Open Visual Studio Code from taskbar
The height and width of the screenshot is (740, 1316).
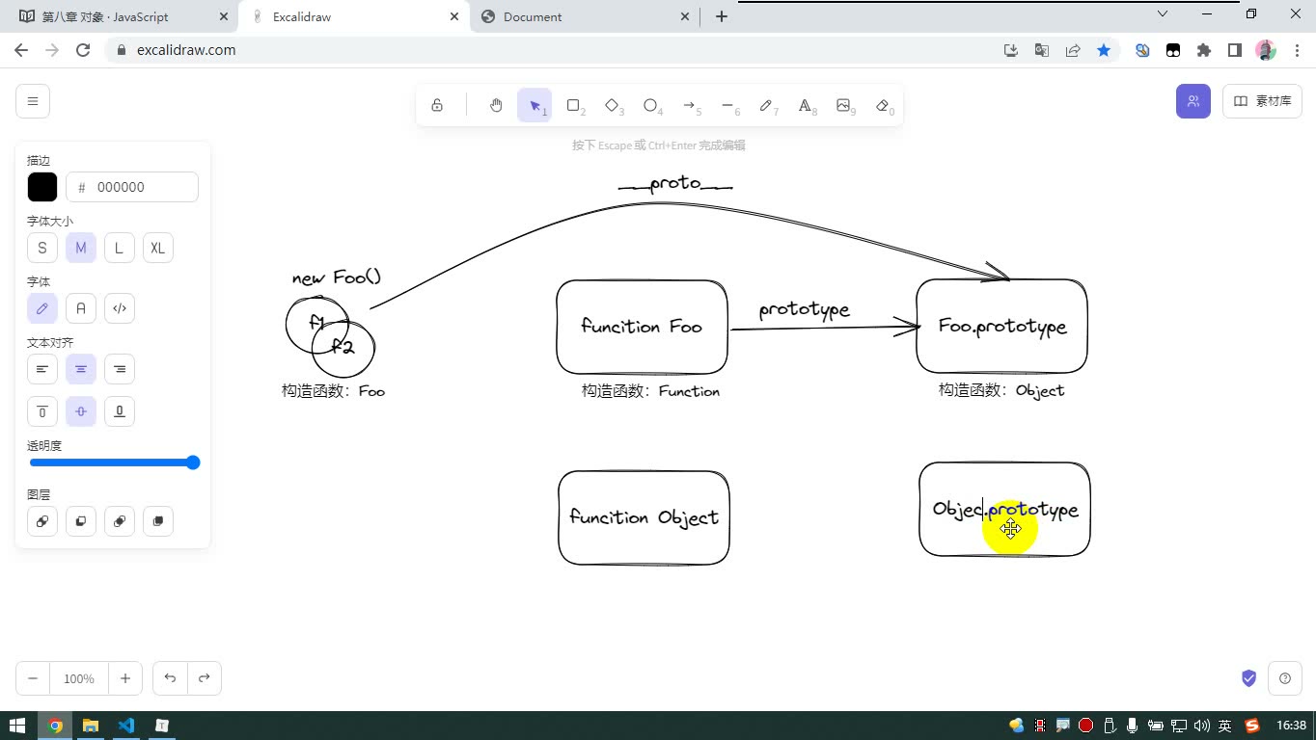(126, 726)
